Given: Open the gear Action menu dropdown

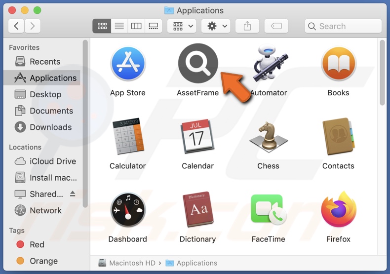Looking at the screenshot, I should pyautogui.click(x=216, y=26).
